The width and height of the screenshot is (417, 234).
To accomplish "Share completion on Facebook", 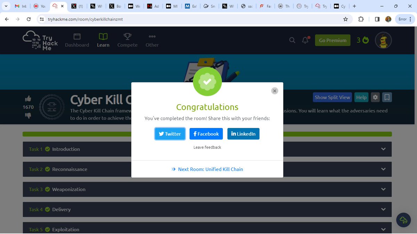I will coord(206,134).
